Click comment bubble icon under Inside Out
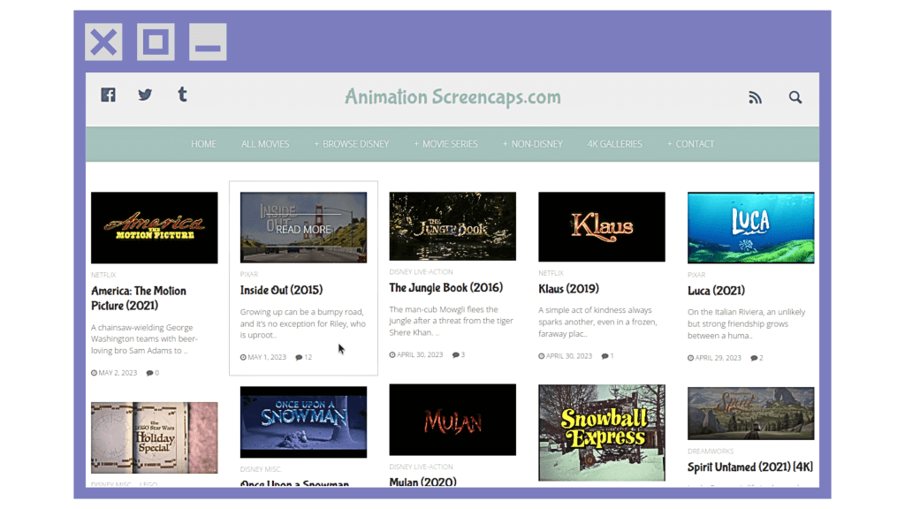Image resolution: width=905 pixels, height=509 pixels. (x=299, y=357)
